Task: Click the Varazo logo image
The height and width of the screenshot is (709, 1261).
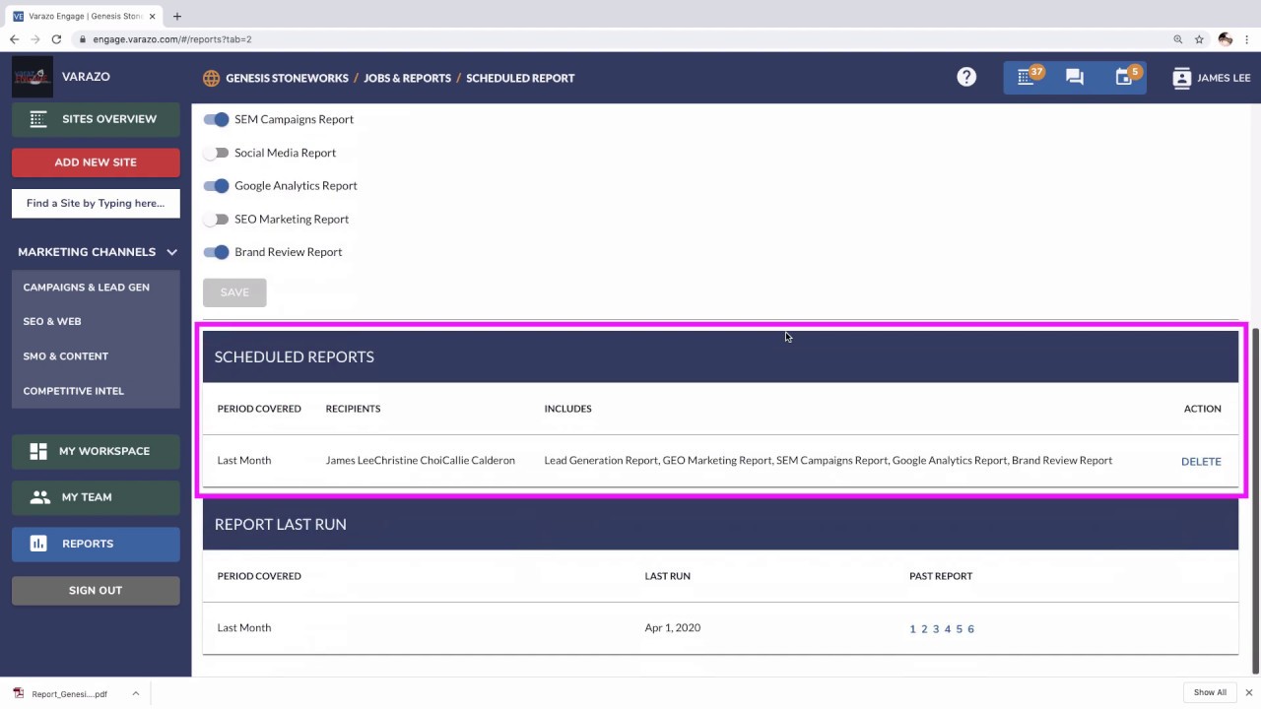Action: [33, 77]
